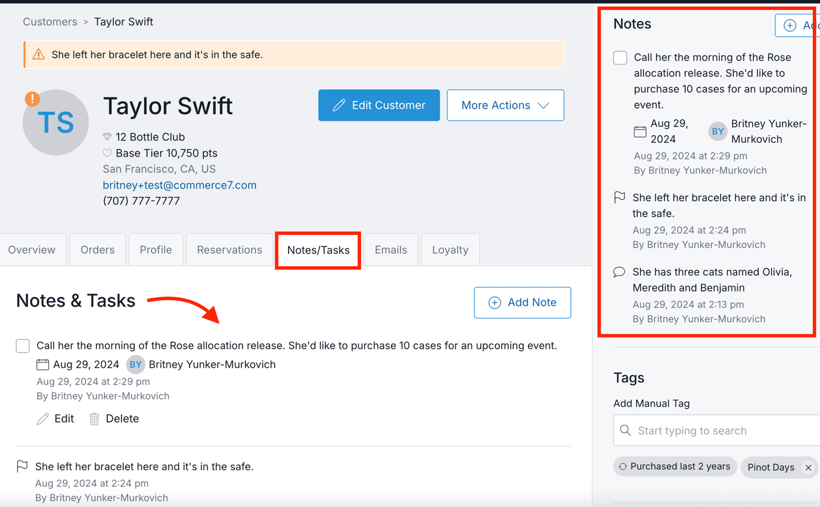The height and width of the screenshot is (507, 820).
Task: Click the More Actions button
Action: [505, 105]
